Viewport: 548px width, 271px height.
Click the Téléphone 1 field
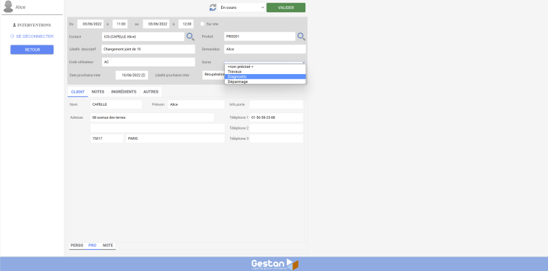277,117
